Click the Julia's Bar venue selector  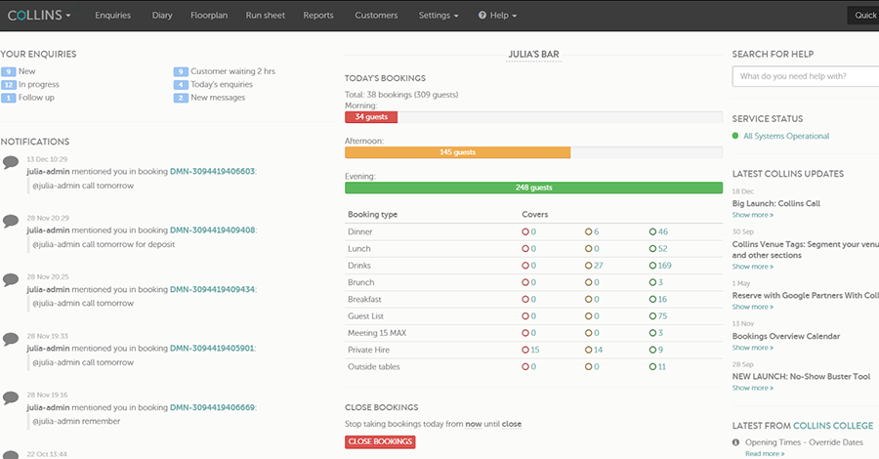click(x=533, y=55)
